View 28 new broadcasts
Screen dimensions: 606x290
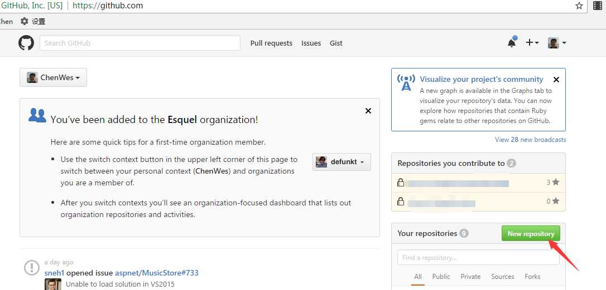[x=530, y=140]
